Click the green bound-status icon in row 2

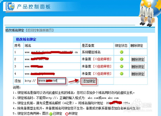pyautogui.click(x=122, y=59)
